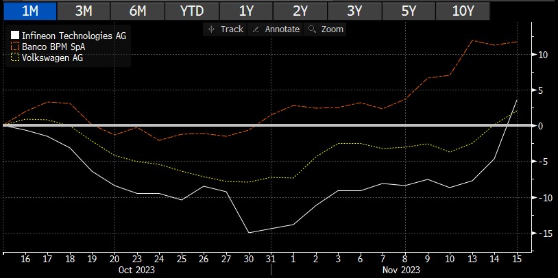Screen dimensions: 558x278
Task: Switch chart to 6M range
Action: [x=137, y=10]
